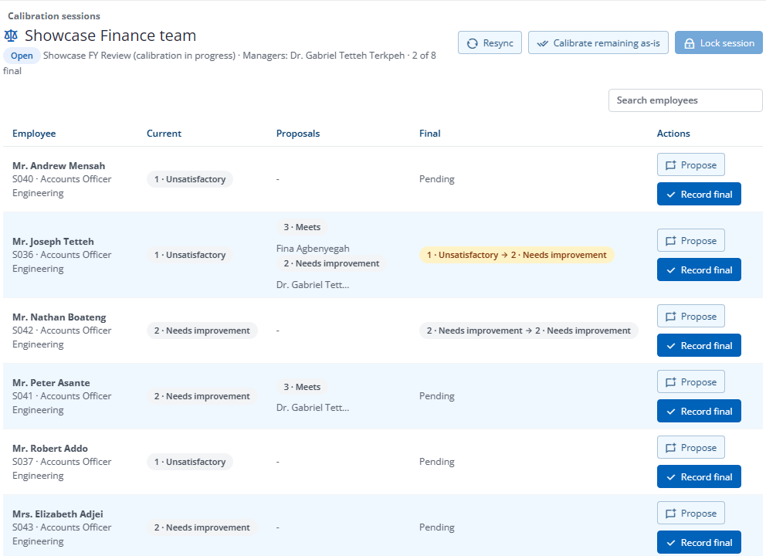Image resolution: width=766 pixels, height=556 pixels.
Task: Record final rating for Mr. Joseph Tetteh
Action: click(x=699, y=270)
